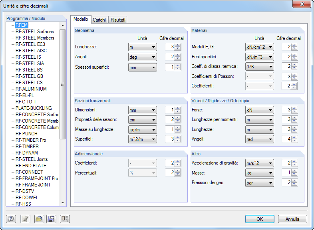Select RF-DYNAM module
This screenshot has height=230, width=314.
27,153
